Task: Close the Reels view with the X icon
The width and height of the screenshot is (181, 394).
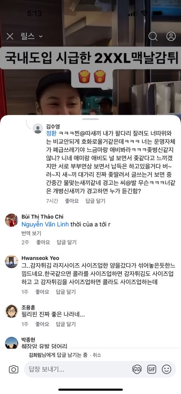Action: pos(10,36)
